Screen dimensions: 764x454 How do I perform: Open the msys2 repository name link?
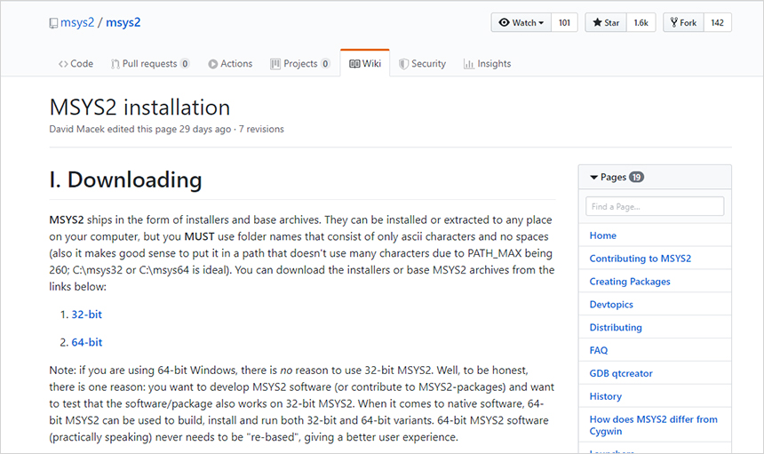[123, 22]
